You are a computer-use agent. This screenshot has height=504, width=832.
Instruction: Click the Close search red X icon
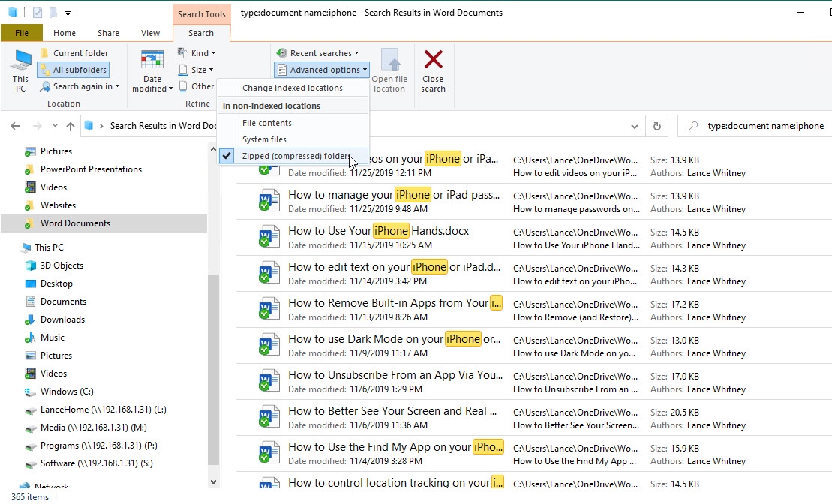[x=433, y=59]
